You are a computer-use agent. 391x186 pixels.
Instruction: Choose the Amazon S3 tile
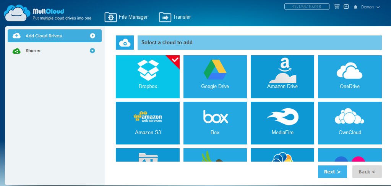148,123
